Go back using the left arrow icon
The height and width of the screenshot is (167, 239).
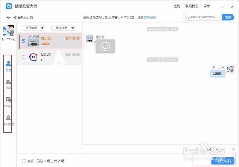9,17
